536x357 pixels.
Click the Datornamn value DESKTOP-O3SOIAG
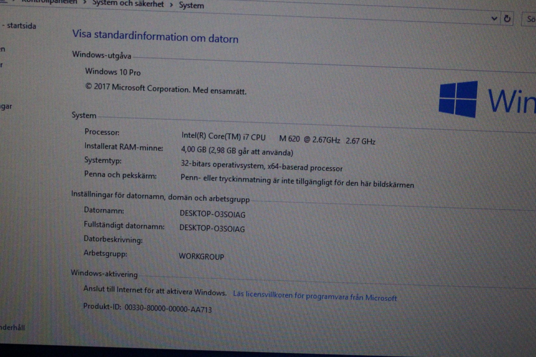click(x=212, y=214)
